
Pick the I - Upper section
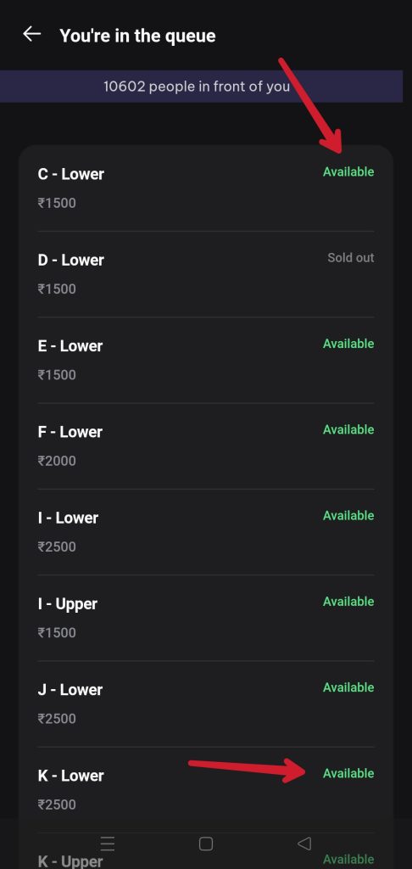click(x=206, y=618)
